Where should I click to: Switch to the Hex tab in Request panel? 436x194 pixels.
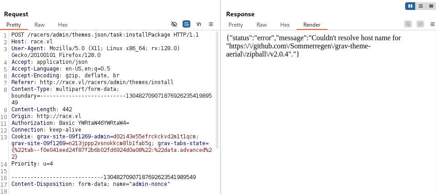(63, 24)
